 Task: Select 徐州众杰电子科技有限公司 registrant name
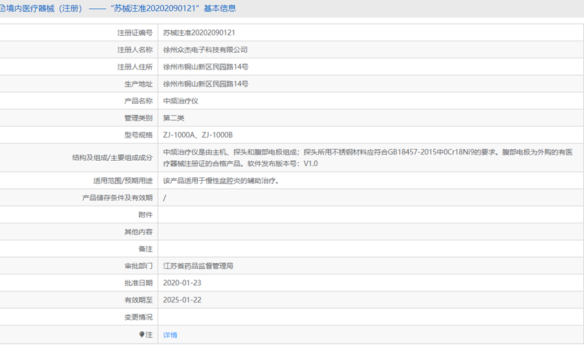click(x=205, y=50)
